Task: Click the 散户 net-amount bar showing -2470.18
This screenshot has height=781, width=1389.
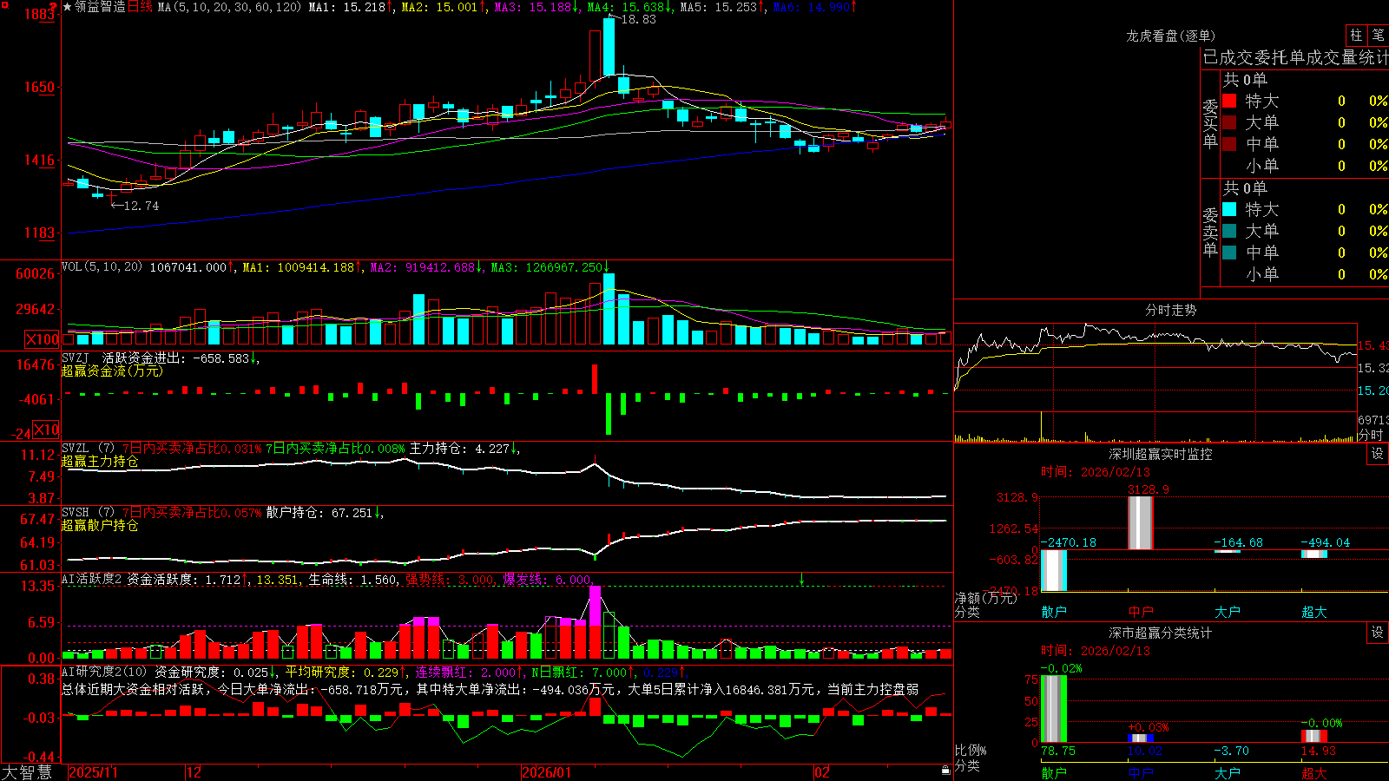Action: [x=1054, y=570]
